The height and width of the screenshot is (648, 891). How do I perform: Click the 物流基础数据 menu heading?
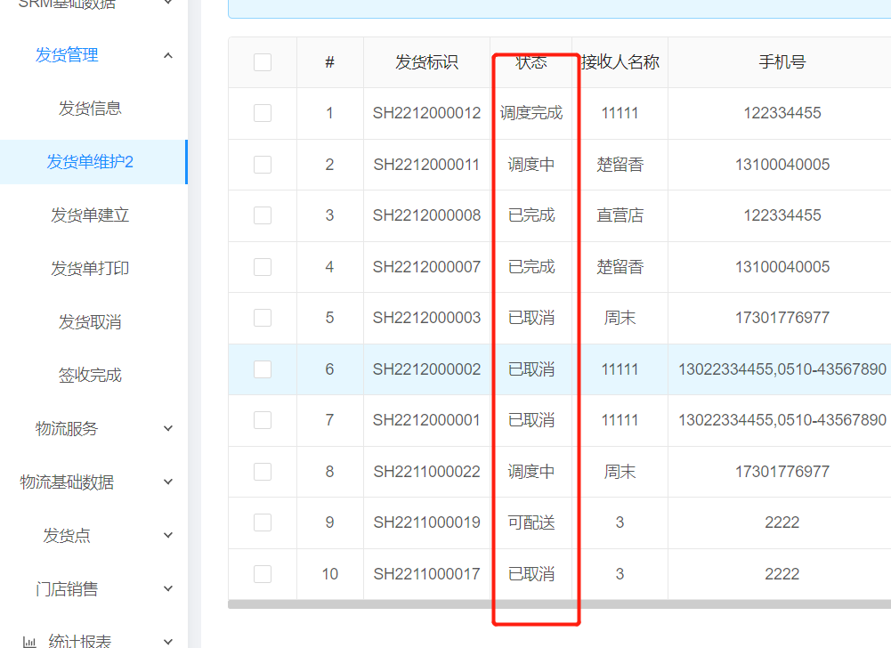pos(67,482)
